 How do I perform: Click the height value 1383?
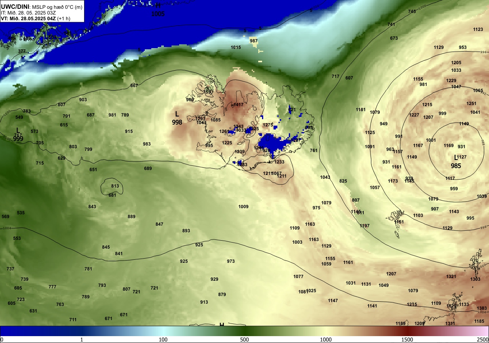pos(482,308)
